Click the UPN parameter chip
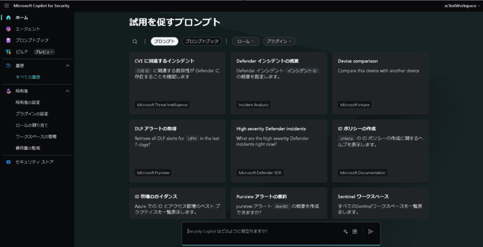Image resolution: width=483 pixels, height=247 pixels. pos(192,138)
